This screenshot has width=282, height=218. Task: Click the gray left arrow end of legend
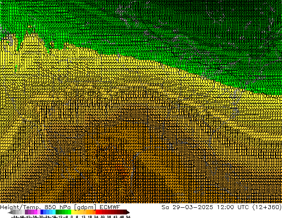(x=10, y=212)
